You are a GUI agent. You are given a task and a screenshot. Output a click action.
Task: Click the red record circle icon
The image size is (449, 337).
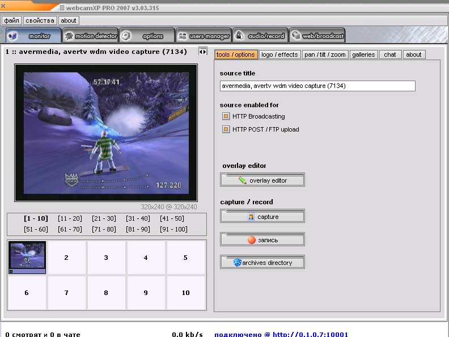tap(251, 240)
